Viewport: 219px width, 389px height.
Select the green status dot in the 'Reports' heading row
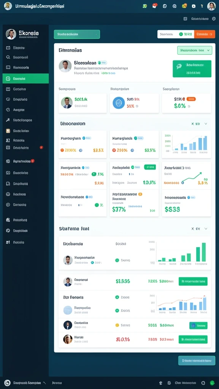pyautogui.click(x=117, y=297)
